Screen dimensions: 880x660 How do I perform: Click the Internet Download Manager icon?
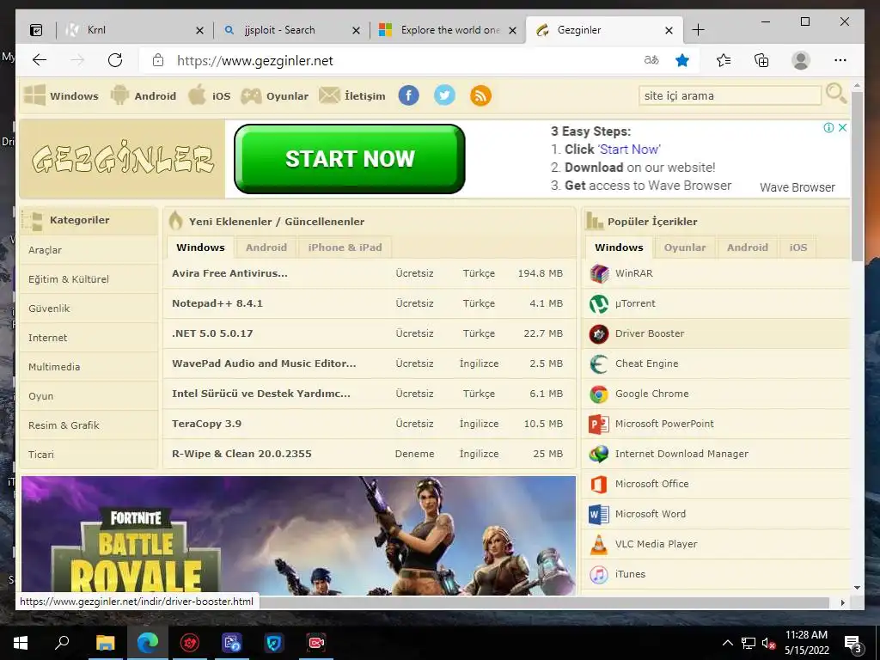click(599, 454)
